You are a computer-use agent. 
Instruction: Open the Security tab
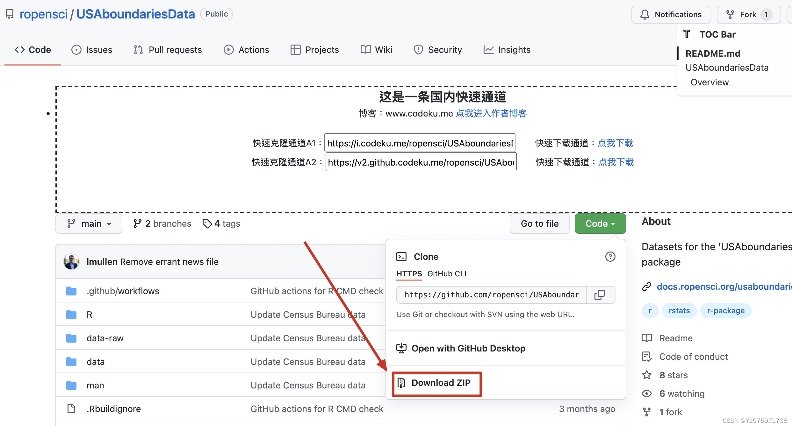pyautogui.click(x=438, y=50)
